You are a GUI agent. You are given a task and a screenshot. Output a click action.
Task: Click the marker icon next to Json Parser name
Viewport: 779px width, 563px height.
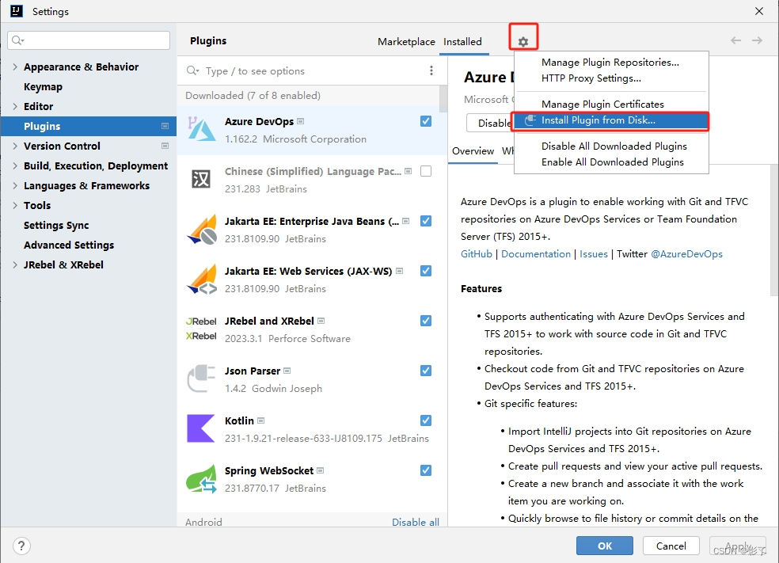[287, 371]
